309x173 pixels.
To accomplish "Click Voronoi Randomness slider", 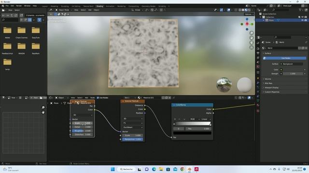I will (132, 139).
